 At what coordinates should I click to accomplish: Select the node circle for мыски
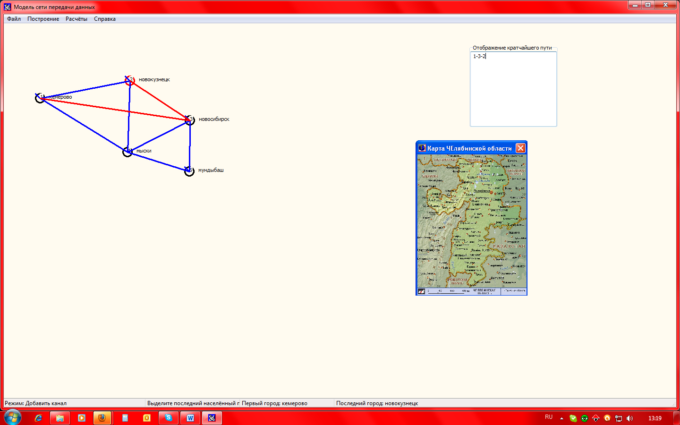pyautogui.click(x=127, y=152)
